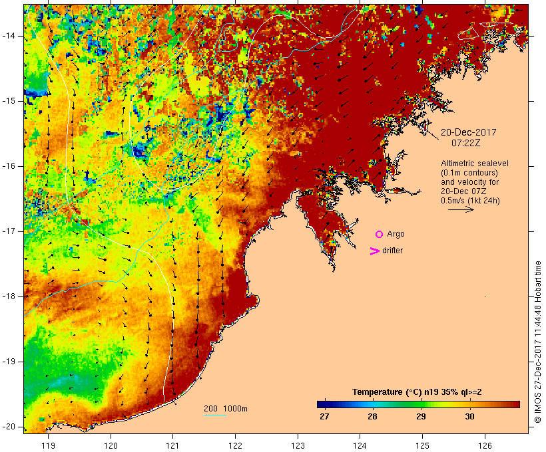Click the -17 latitude axis label
Viewport: 546px width, 452px height.
click(x=9, y=231)
